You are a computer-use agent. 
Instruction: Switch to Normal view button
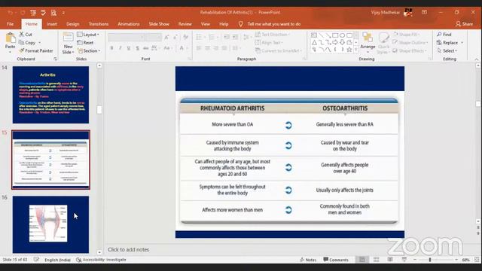coord(362,260)
